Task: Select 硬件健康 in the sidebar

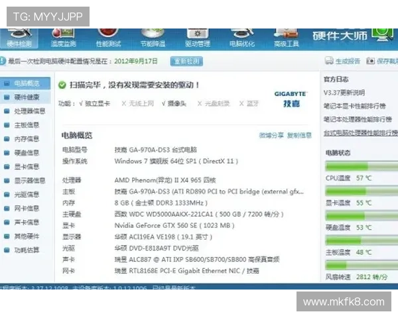Action: tap(25, 97)
